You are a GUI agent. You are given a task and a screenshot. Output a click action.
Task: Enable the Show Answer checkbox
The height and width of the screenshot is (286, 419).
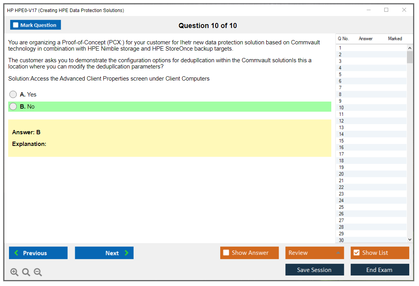[x=226, y=253]
